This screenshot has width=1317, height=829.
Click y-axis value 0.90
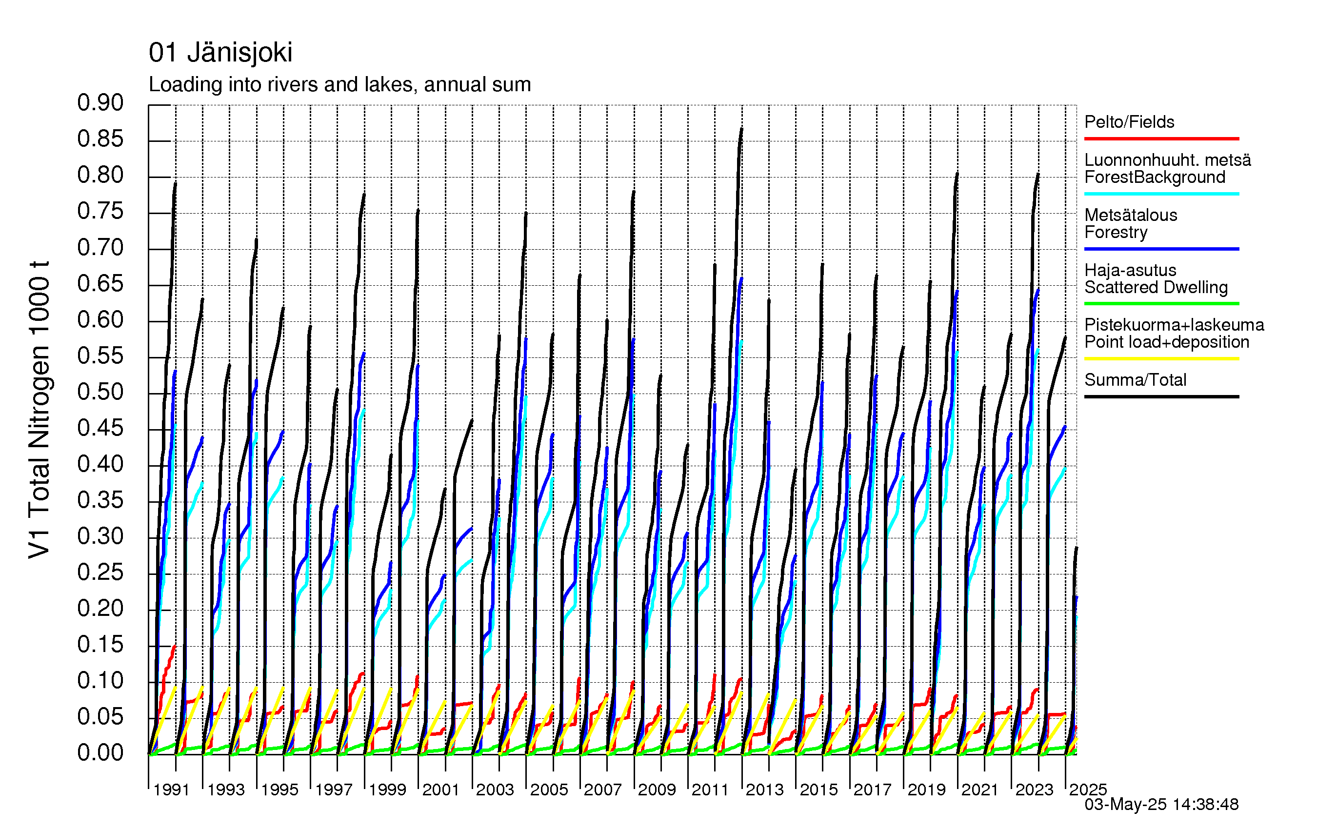100,103
